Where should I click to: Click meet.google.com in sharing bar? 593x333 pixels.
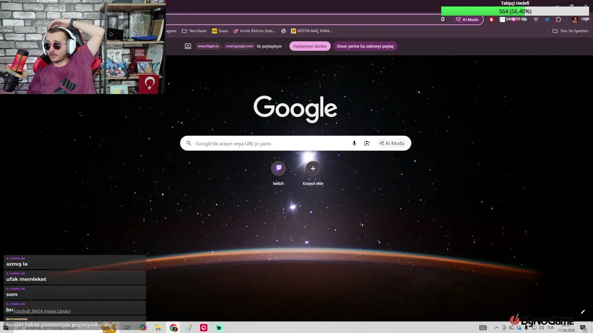(240, 46)
